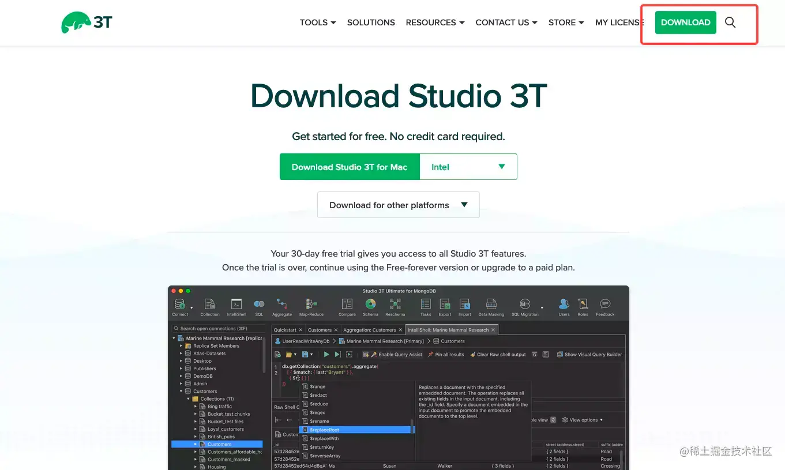Click the SQL Migration toolbar icon
Screen dimensions: 785x470
525,307
